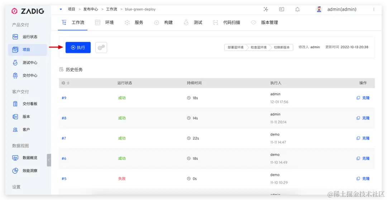Clone task #7 with 克隆

point(363,138)
